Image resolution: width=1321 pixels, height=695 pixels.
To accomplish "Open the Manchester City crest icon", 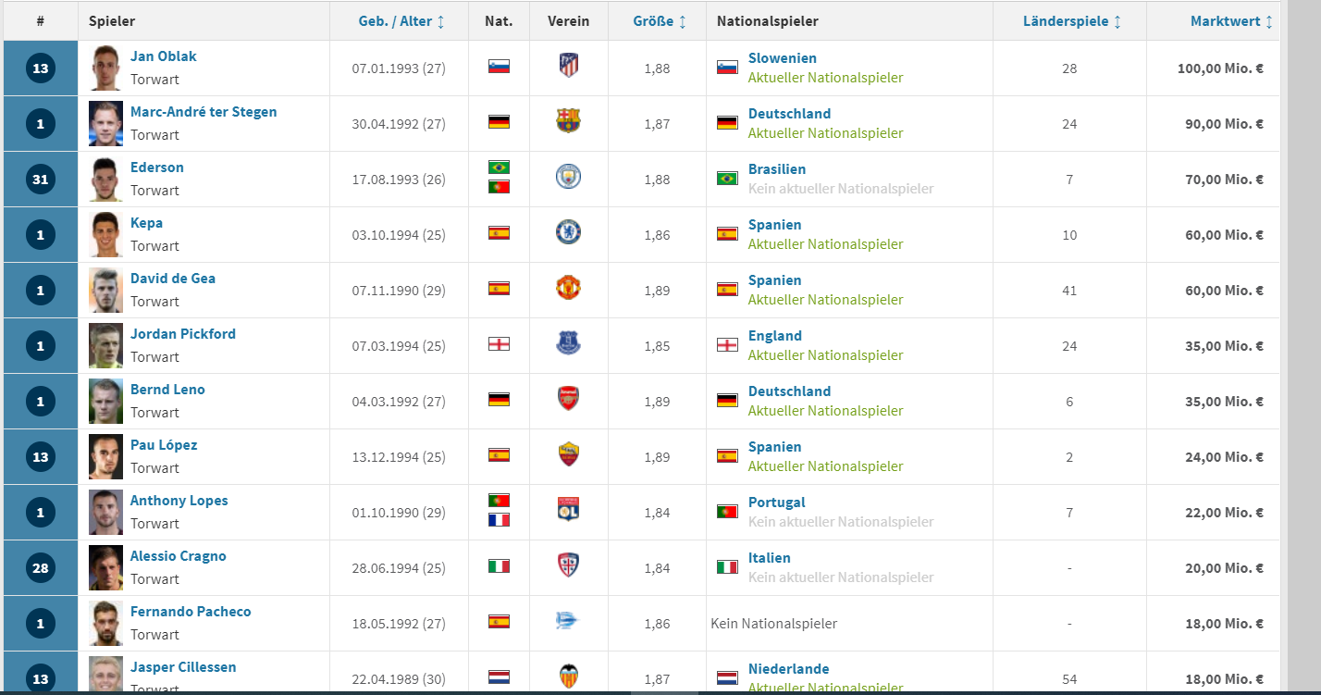I will tap(568, 176).
